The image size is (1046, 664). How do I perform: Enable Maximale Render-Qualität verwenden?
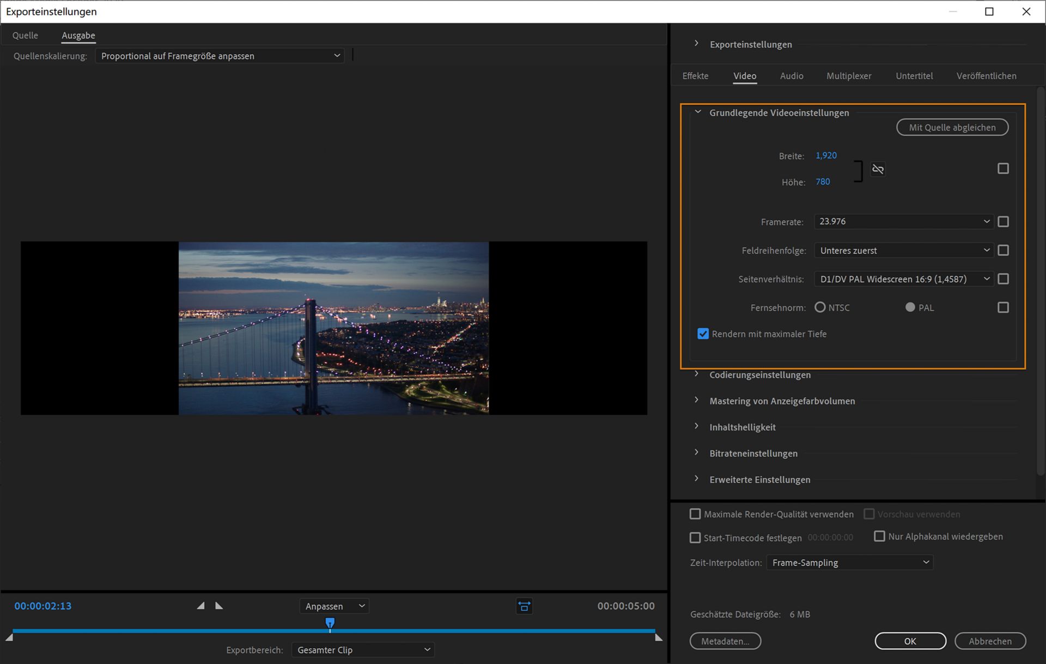(695, 514)
